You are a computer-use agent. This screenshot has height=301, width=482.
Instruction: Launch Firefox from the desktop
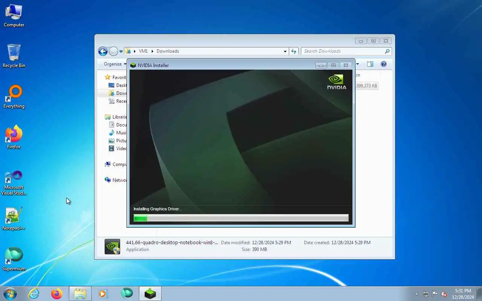[14, 137]
